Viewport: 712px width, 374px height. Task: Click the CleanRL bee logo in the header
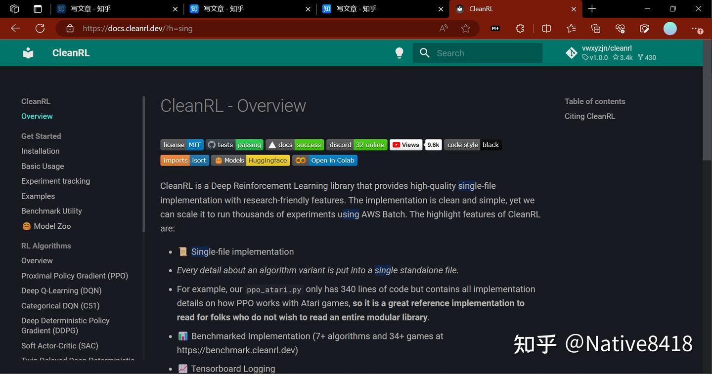pos(28,53)
